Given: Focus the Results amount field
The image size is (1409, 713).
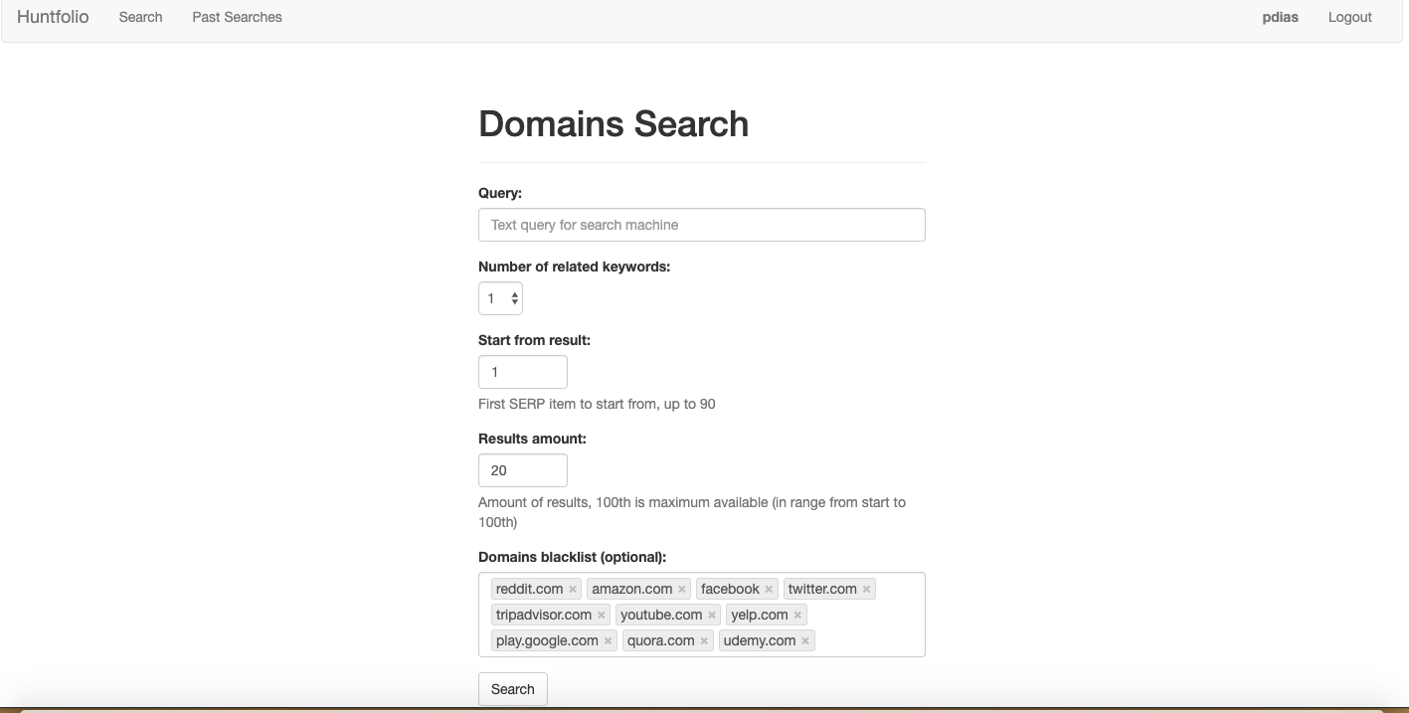Looking at the screenshot, I should pyautogui.click(x=523, y=470).
